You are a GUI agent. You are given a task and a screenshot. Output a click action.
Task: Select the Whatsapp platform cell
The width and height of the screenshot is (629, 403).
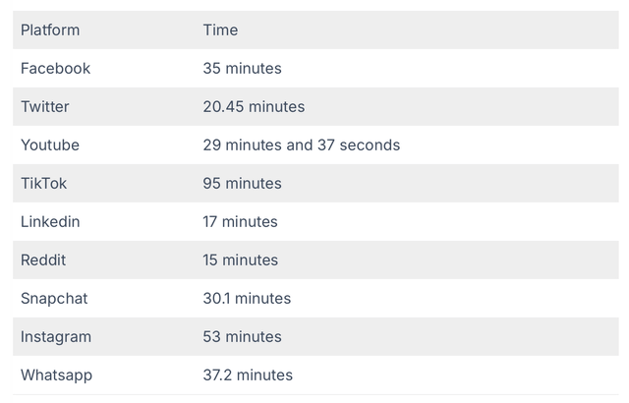click(x=57, y=375)
